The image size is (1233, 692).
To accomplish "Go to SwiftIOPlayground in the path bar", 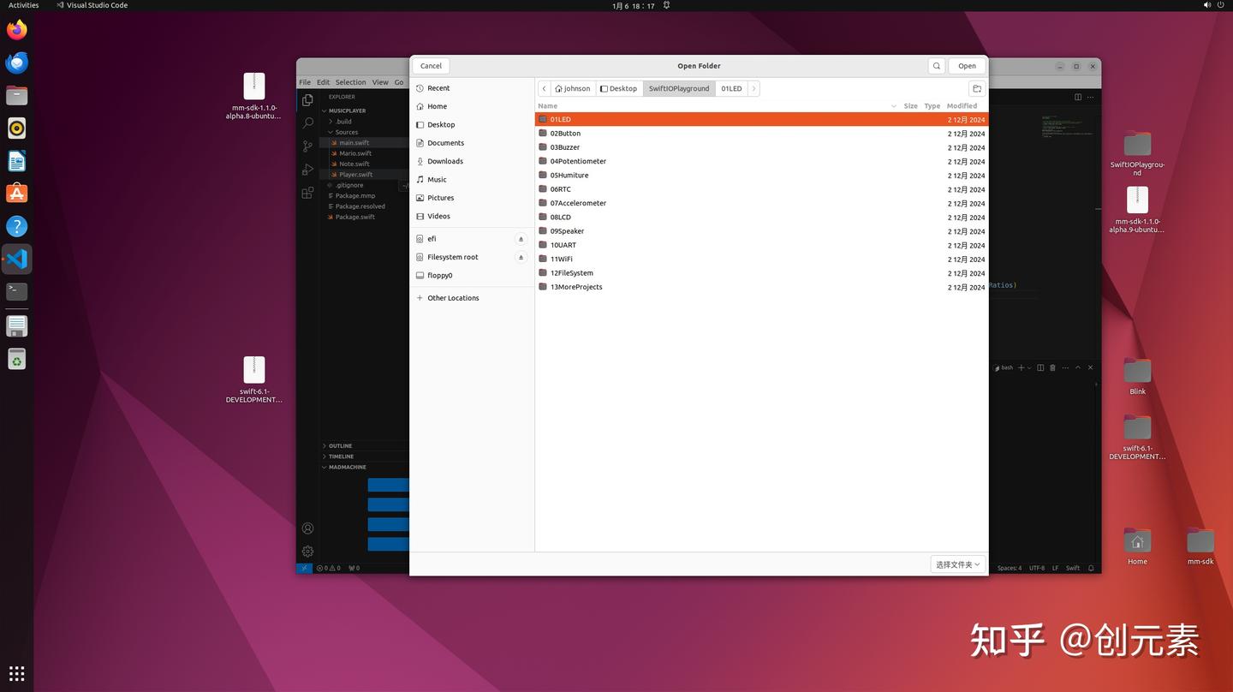I will point(679,88).
